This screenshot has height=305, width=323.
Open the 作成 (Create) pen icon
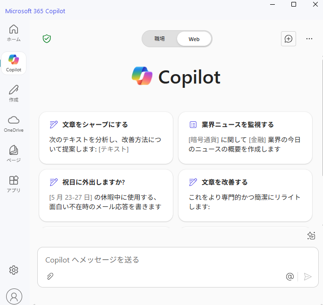coord(14,93)
